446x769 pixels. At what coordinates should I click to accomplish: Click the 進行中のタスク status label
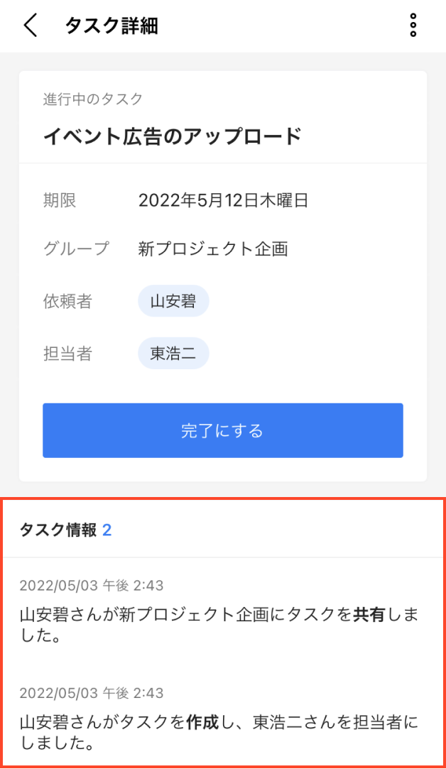[93, 99]
